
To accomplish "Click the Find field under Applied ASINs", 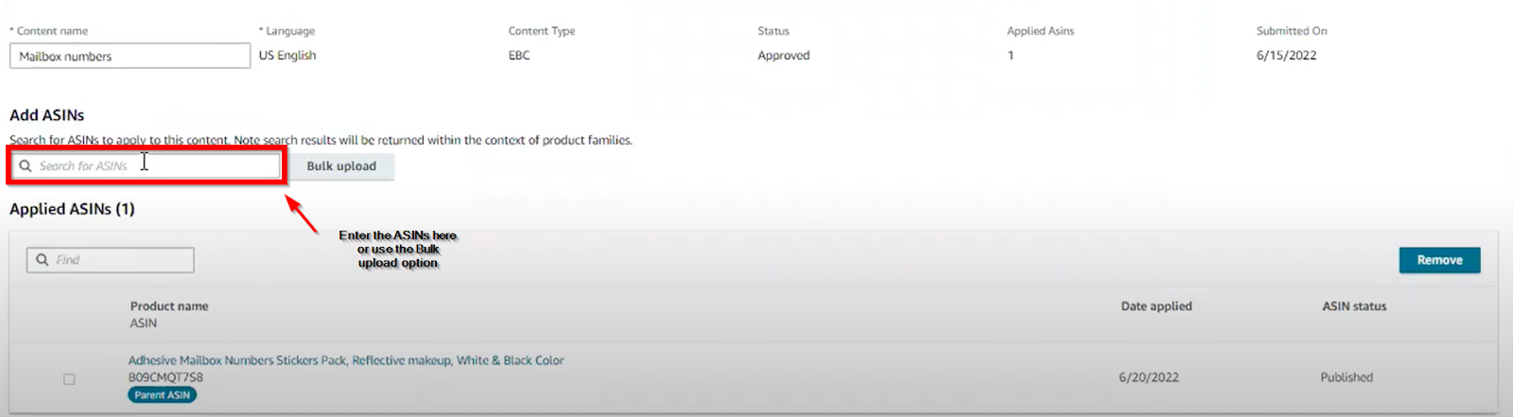I will coord(120,259).
